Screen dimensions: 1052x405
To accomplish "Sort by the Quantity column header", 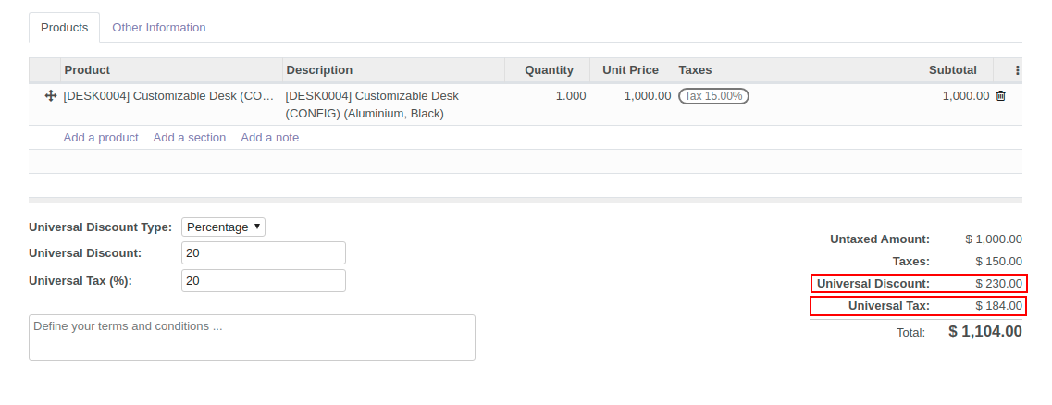I will [x=549, y=70].
